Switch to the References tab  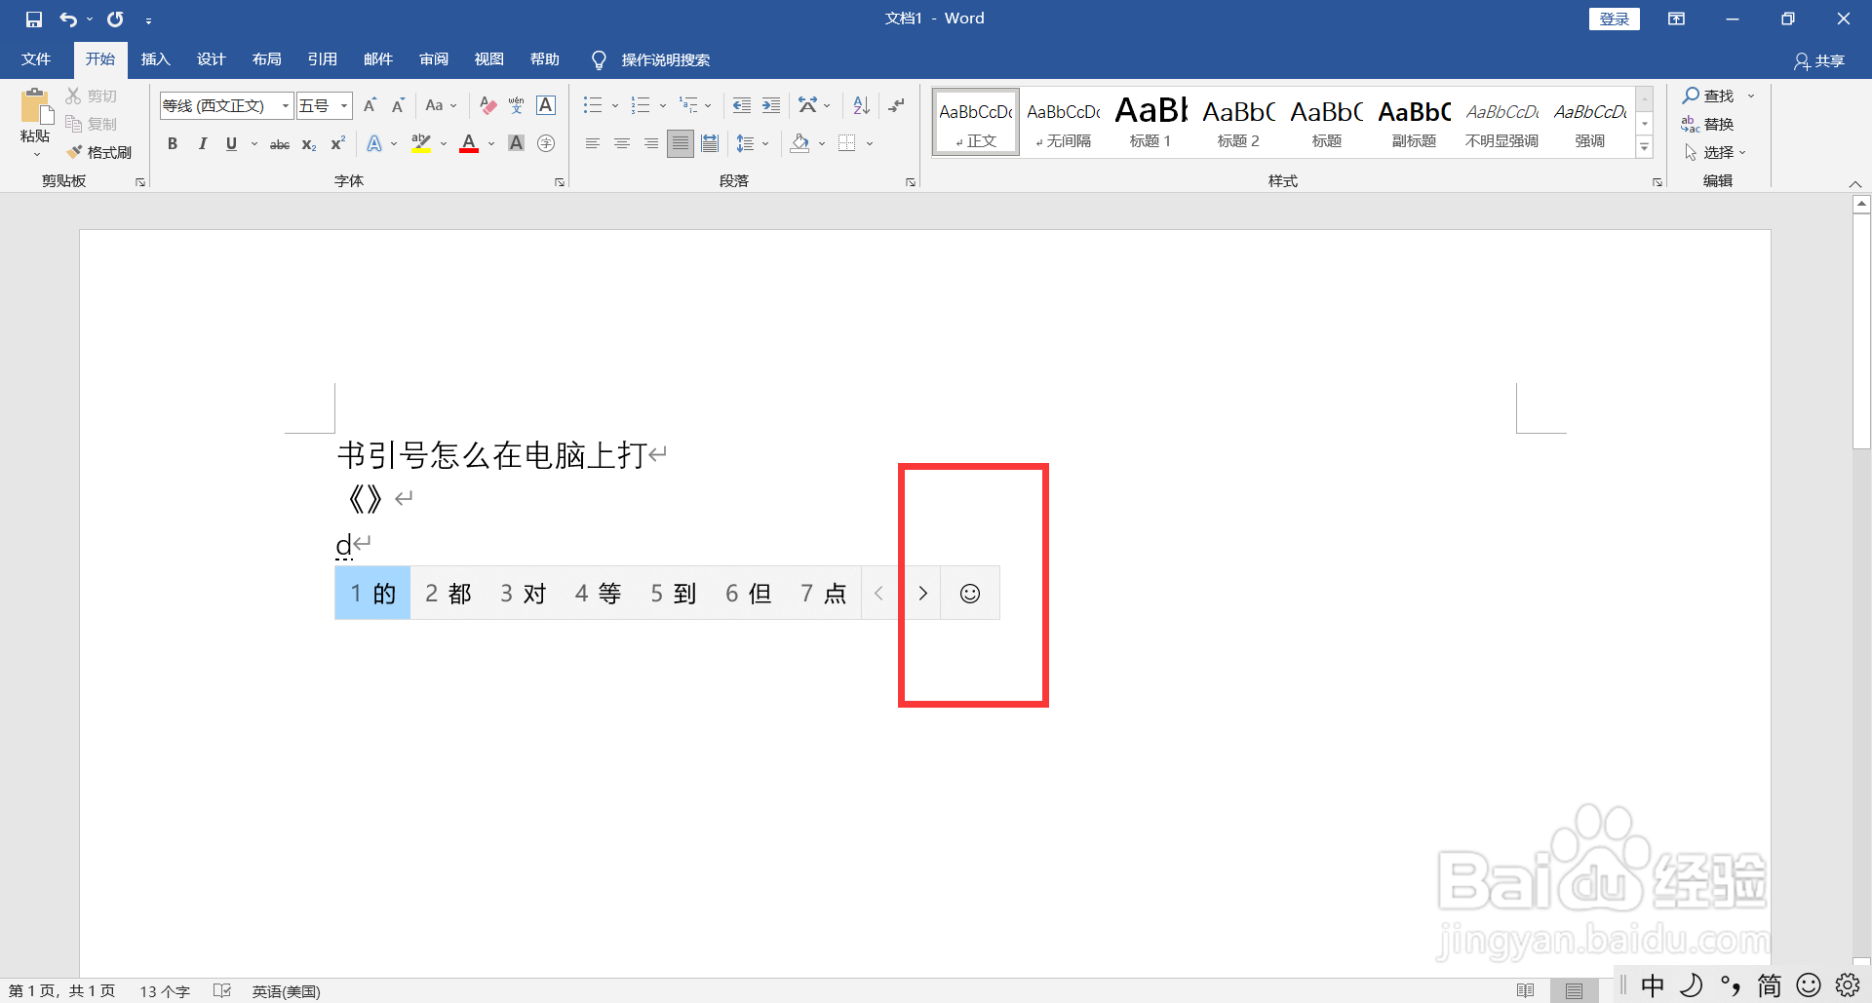pyautogui.click(x=323, y=59)
